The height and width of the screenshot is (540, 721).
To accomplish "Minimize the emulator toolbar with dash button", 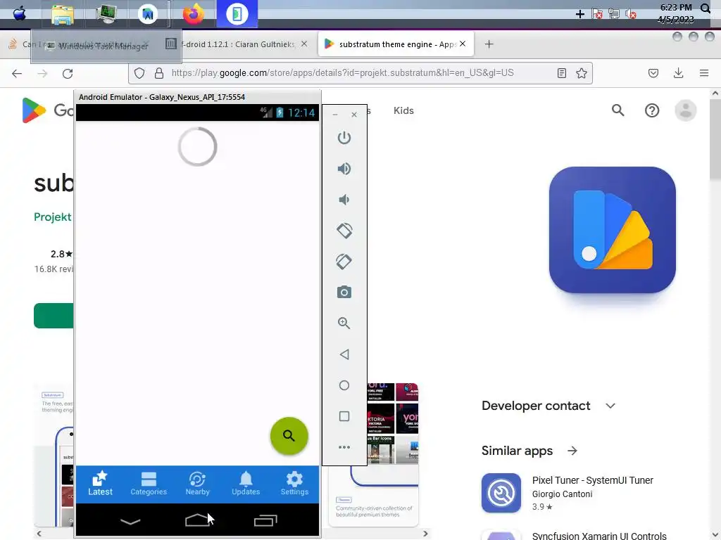I will point(335,115).
